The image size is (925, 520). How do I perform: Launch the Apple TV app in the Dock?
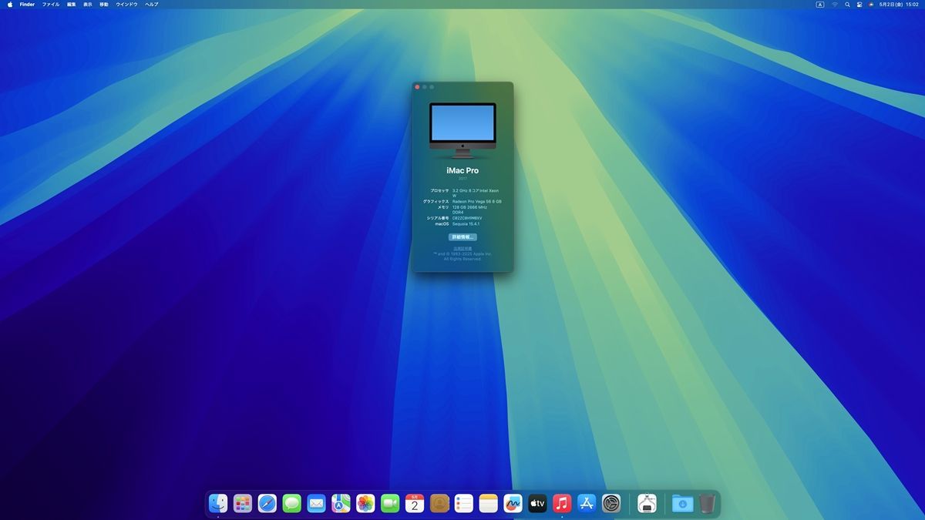pos(537,504)
